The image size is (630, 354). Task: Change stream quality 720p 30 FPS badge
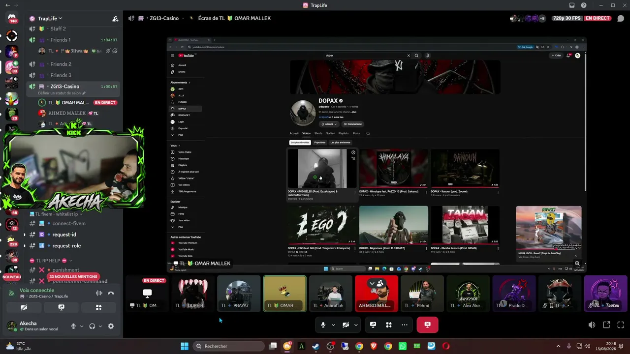[x=567, y=18]
